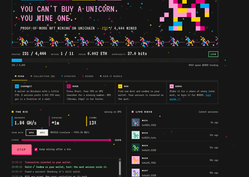
Task: Click the log scrollbar up arrow
Action: (x=120, y=160)
